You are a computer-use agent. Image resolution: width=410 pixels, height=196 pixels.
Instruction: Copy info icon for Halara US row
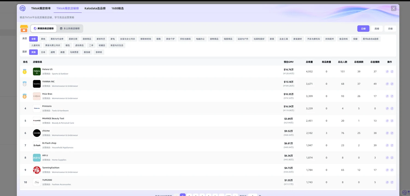(387, 72)
